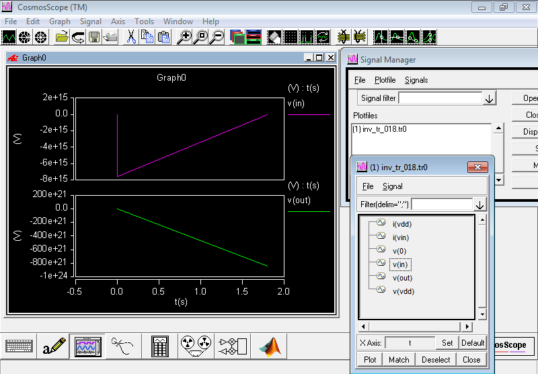Open Plotfile menu in Signal Manager
The width and height of the screenshot is (538, 374).
click(x=385, y=80)
